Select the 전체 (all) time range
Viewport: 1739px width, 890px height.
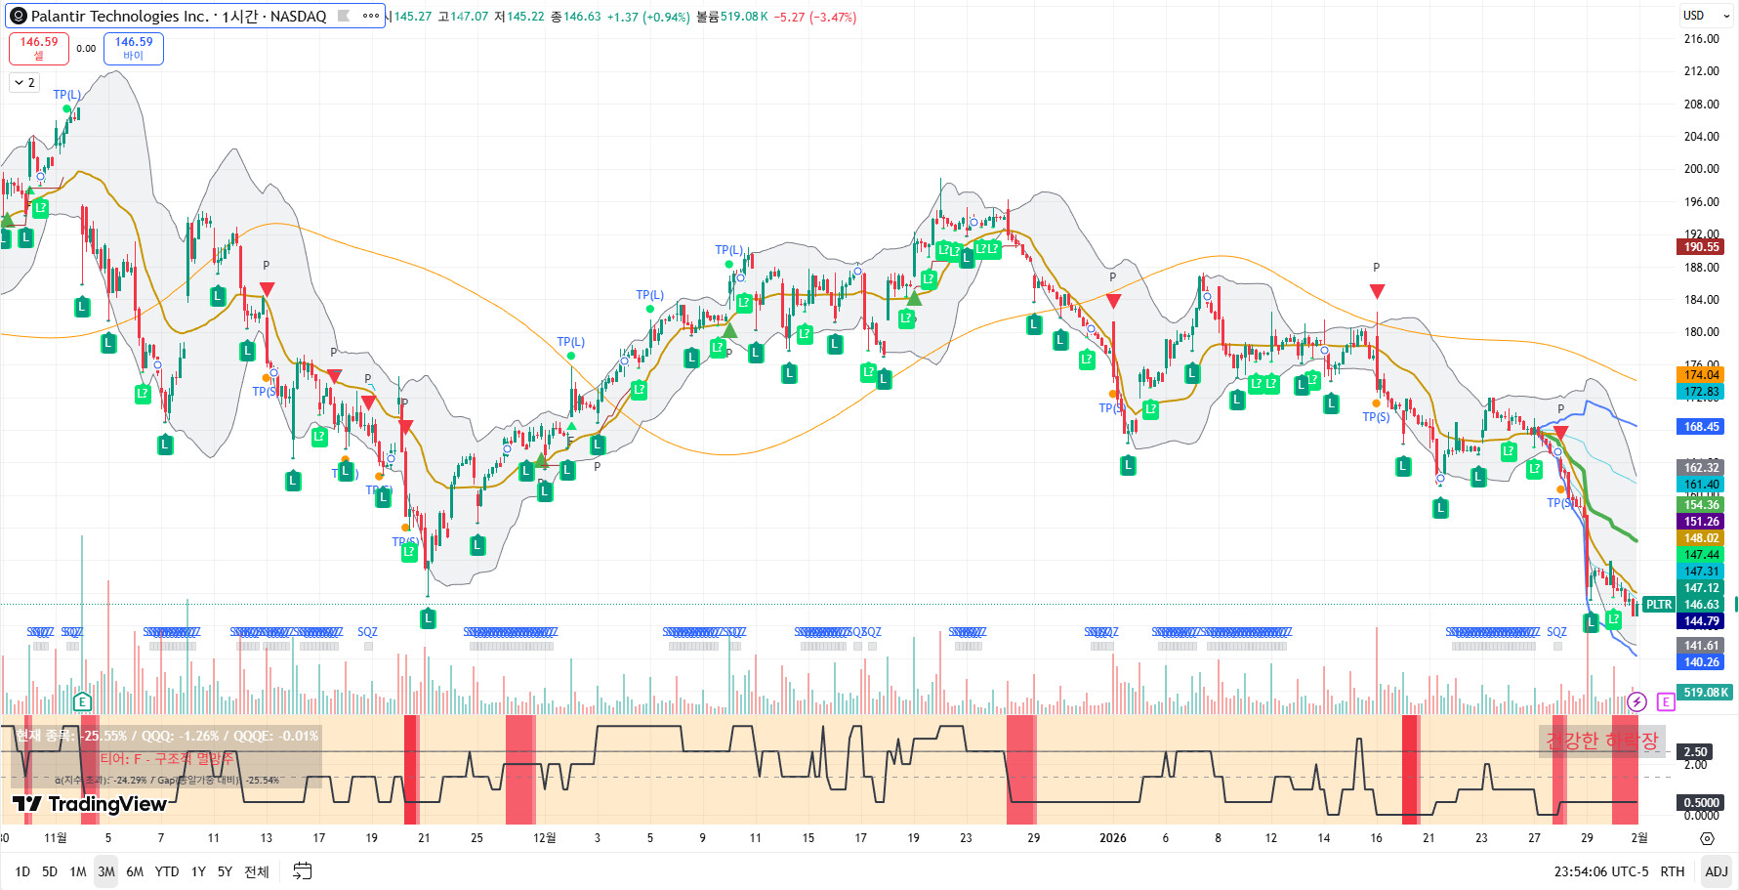pos(257,871)
